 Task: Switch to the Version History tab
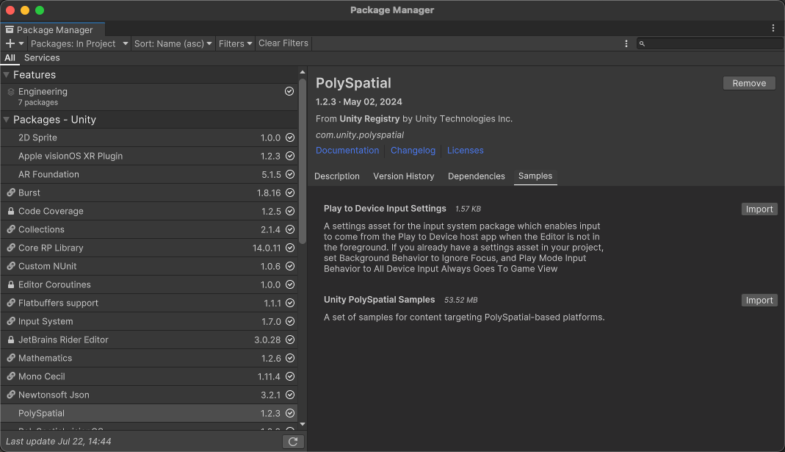point(403,176)
